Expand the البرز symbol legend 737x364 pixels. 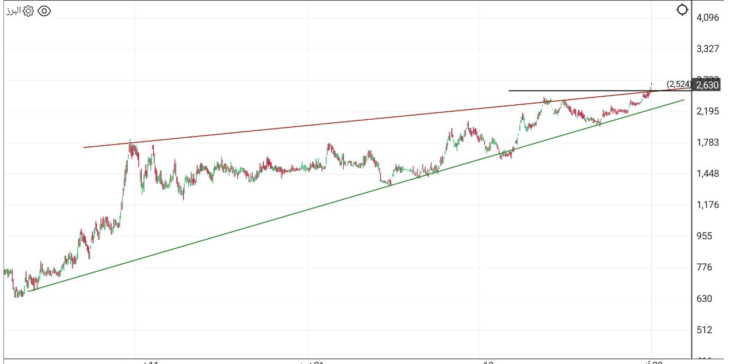click(x=13, y=10)
